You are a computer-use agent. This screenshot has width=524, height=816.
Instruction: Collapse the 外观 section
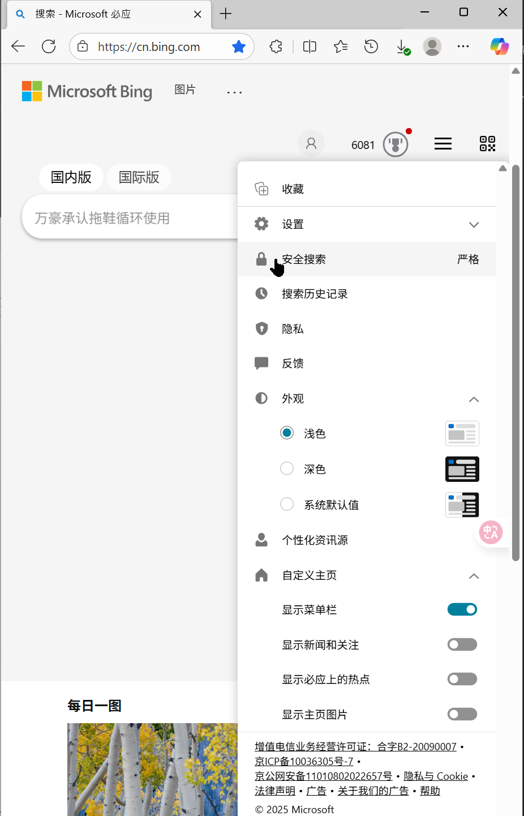tap(474, 399)
